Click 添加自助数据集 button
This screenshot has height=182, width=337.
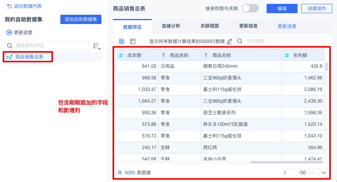[81, 19]
